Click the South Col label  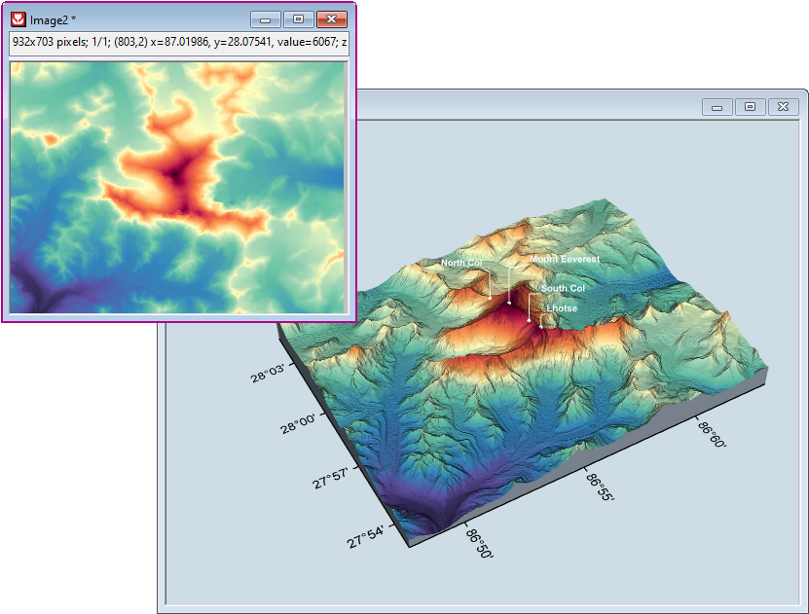tap(563, 289)
